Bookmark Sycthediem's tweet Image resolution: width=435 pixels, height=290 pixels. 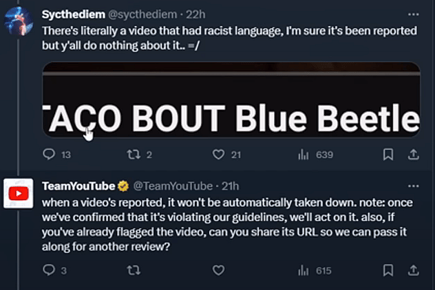click(388, 155)
